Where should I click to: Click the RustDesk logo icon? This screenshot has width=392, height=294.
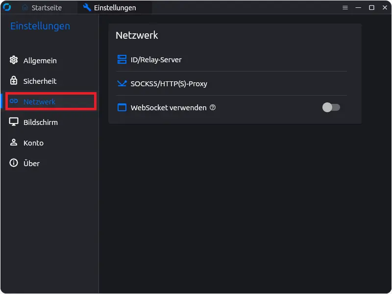click(7, 8)
